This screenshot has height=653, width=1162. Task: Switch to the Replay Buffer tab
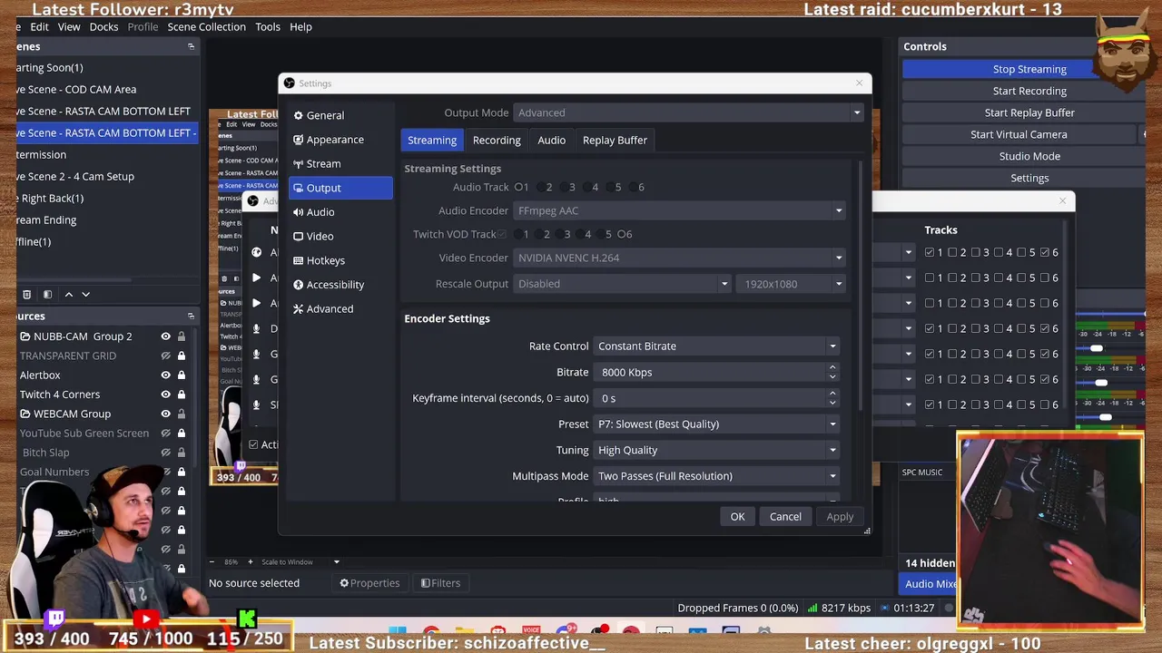tap(615, 141)
